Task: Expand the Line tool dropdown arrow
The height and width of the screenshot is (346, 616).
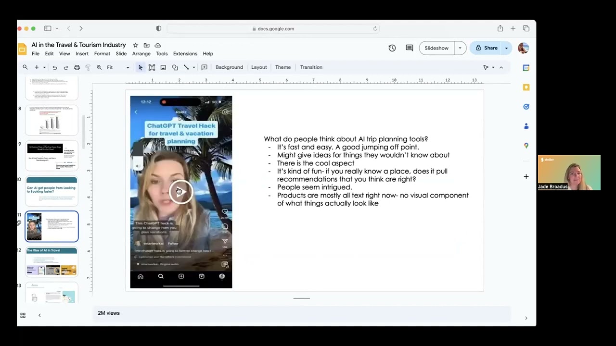Action: point(193,67)
